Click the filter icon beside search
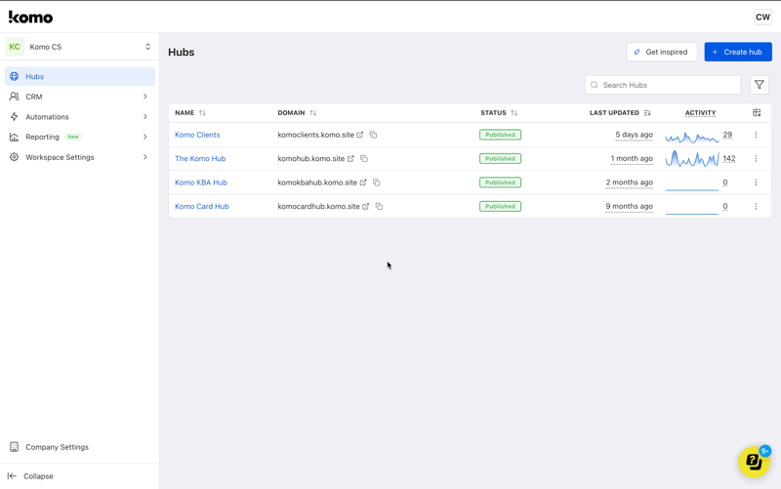The height and width of the screenshot is (489, 781). point(760,85)
